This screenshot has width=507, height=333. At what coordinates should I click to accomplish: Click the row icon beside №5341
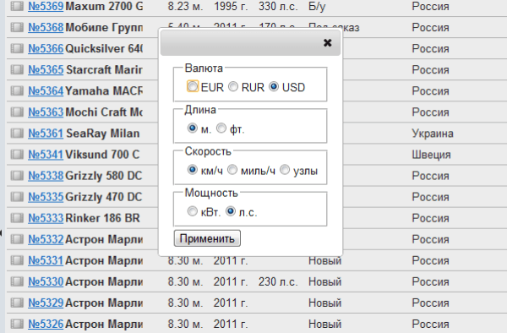tap(17, 154)
